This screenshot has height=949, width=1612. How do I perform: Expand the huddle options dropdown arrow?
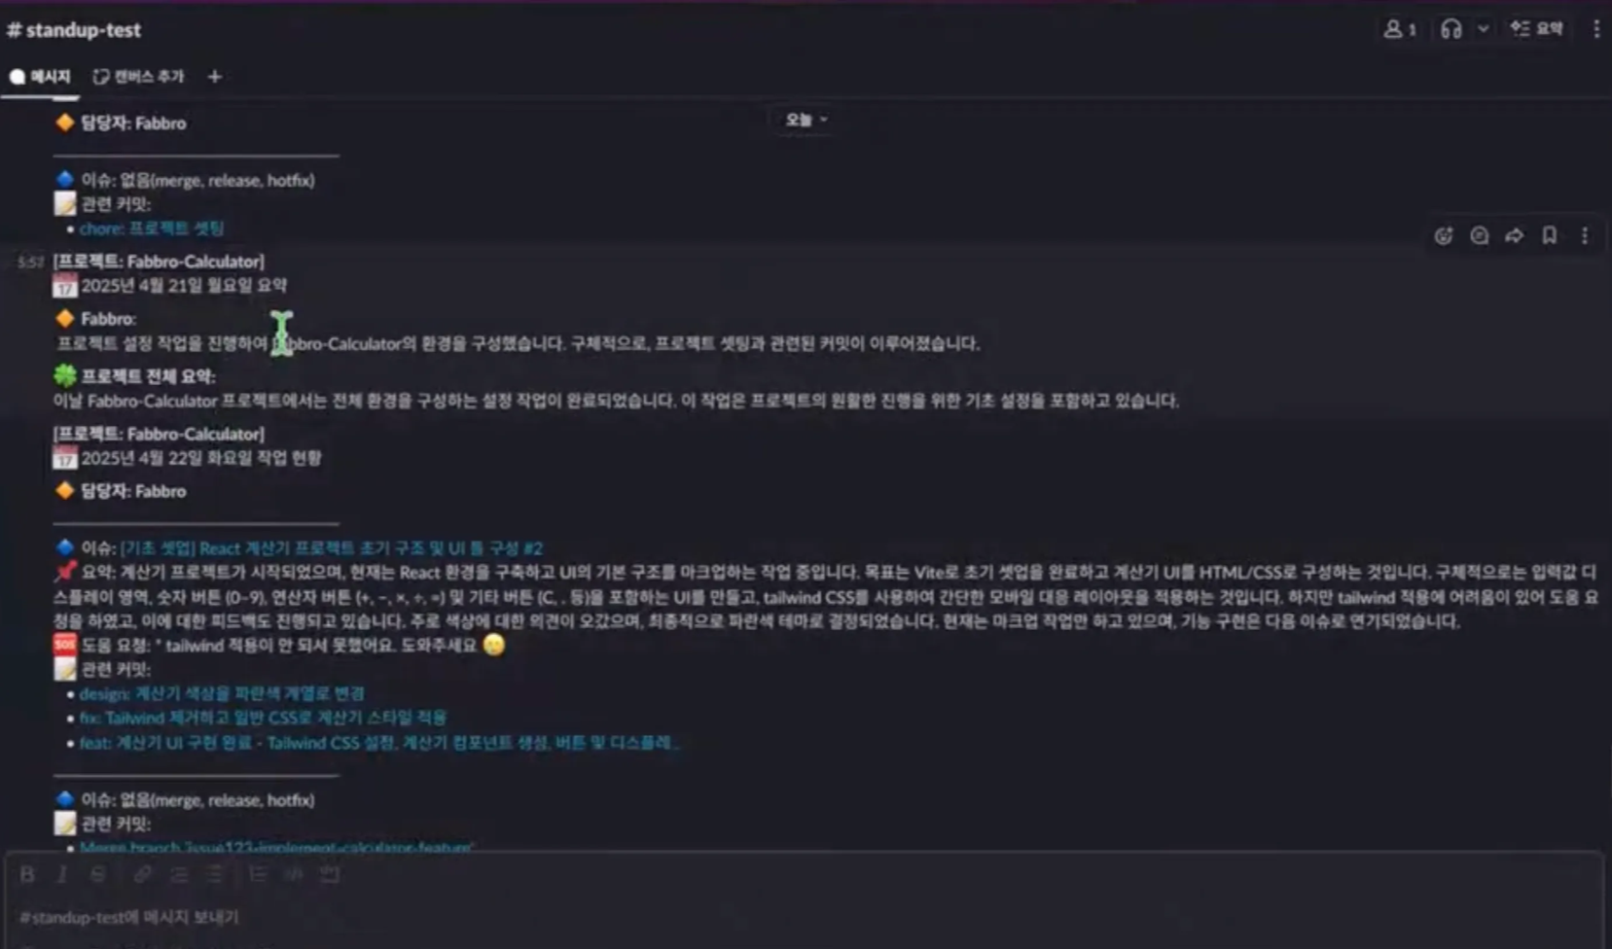(x=1483, y=29)
